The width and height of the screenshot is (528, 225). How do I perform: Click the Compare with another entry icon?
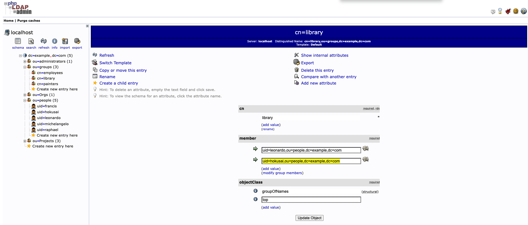coord(297,76)
